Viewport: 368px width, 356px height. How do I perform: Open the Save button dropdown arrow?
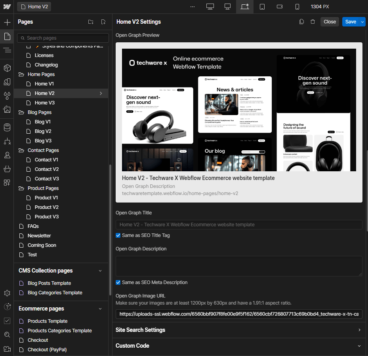pos(362,22)
